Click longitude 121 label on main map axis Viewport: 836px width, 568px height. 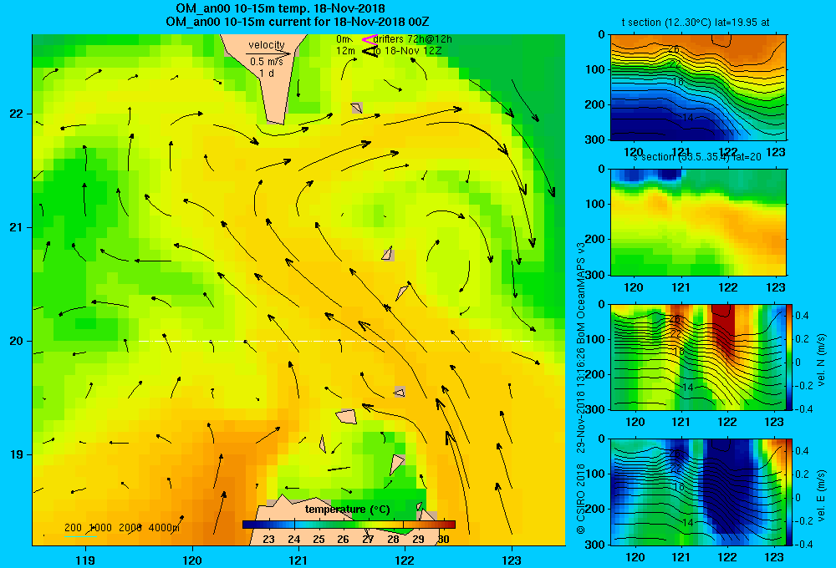pos(298,560)
